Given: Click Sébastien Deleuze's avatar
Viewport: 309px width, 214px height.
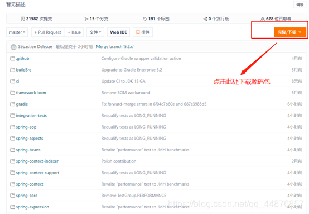Looking at the screenshot, I should coord(13,47).
